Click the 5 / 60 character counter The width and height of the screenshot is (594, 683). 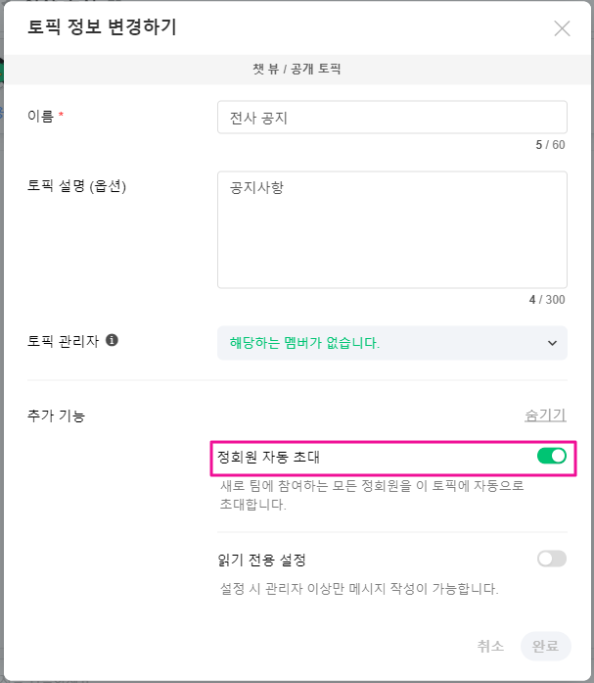coord(550,145)
